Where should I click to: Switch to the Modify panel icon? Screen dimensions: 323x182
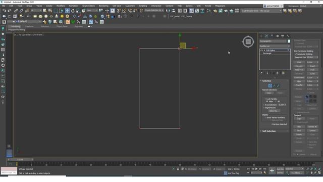point(266,36)
